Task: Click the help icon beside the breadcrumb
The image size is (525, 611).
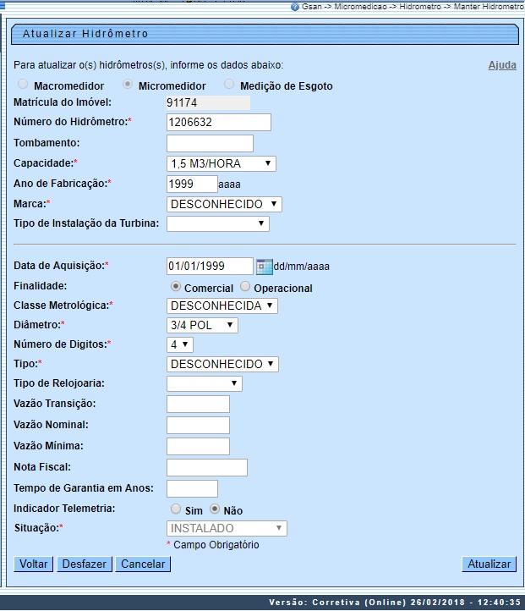Action: (294, 6)
